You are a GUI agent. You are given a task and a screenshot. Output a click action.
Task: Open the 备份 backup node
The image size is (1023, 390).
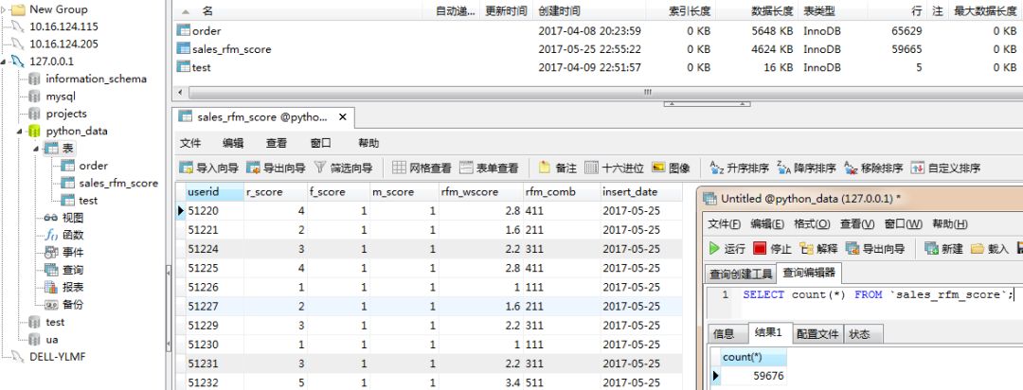pos(72,305)
